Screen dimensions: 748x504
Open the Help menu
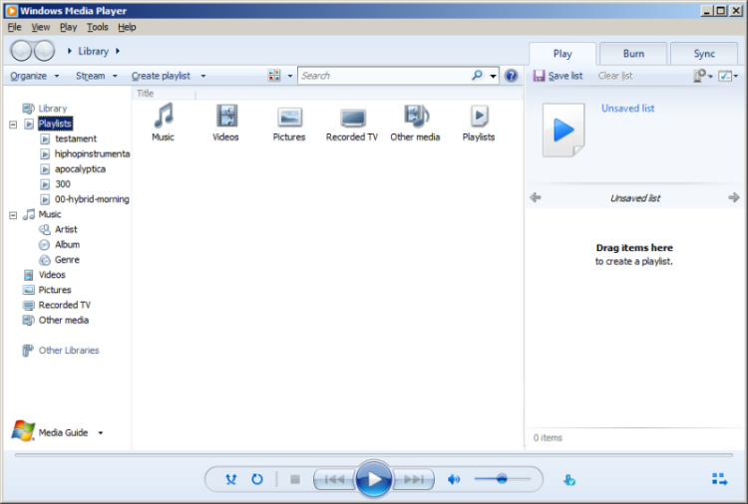tap(127, 27)
